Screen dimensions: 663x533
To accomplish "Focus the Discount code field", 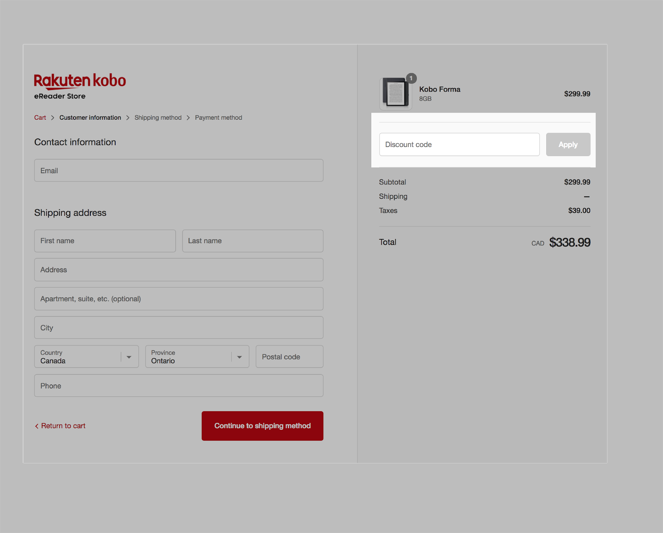I will coord(459,145).
